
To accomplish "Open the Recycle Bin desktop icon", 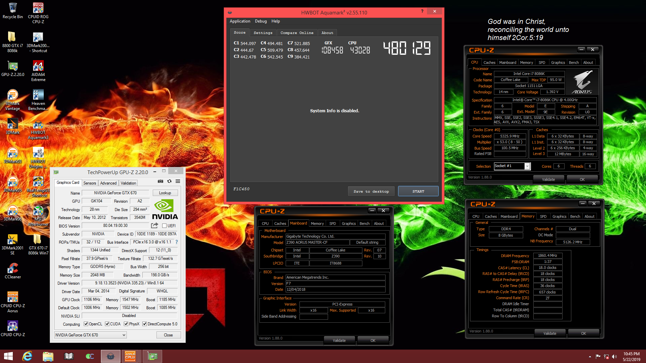I will 12,11.
